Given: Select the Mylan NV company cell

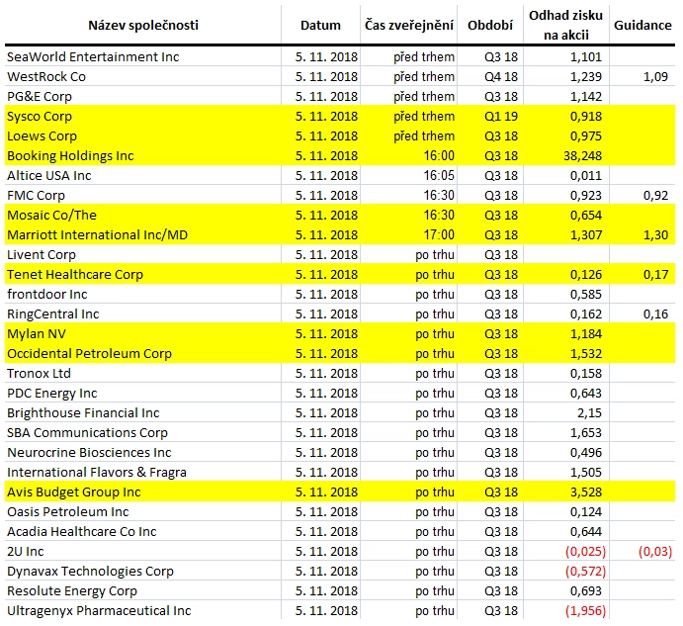Looking at the screenshot, I should click(143, 334).
